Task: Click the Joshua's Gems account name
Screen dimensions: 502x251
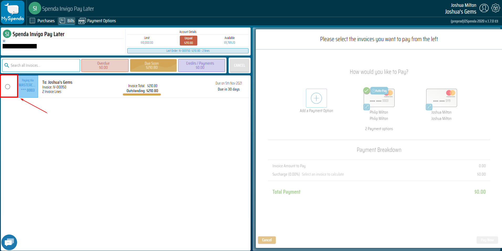Action: click(x=461, y=12)
